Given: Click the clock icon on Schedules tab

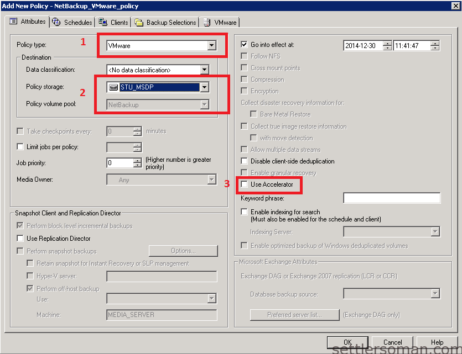Looking at the screenshot, I should (57, 22).
